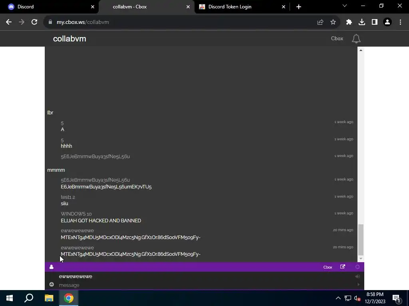Open network status tray icon
409x306 pixels.
[x=348, y=298]
